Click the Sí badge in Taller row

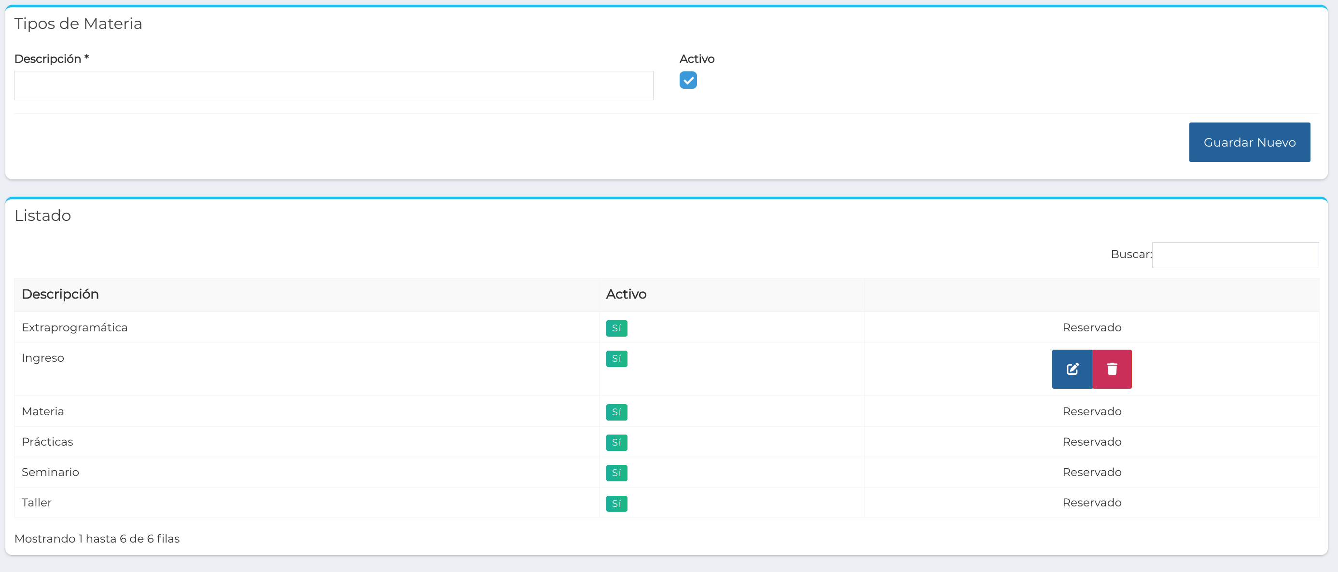(x=616, y=504)
